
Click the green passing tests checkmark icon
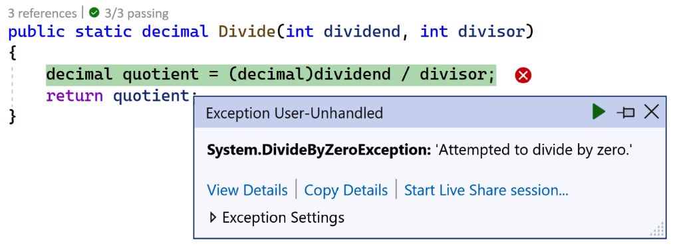(94, 13)
